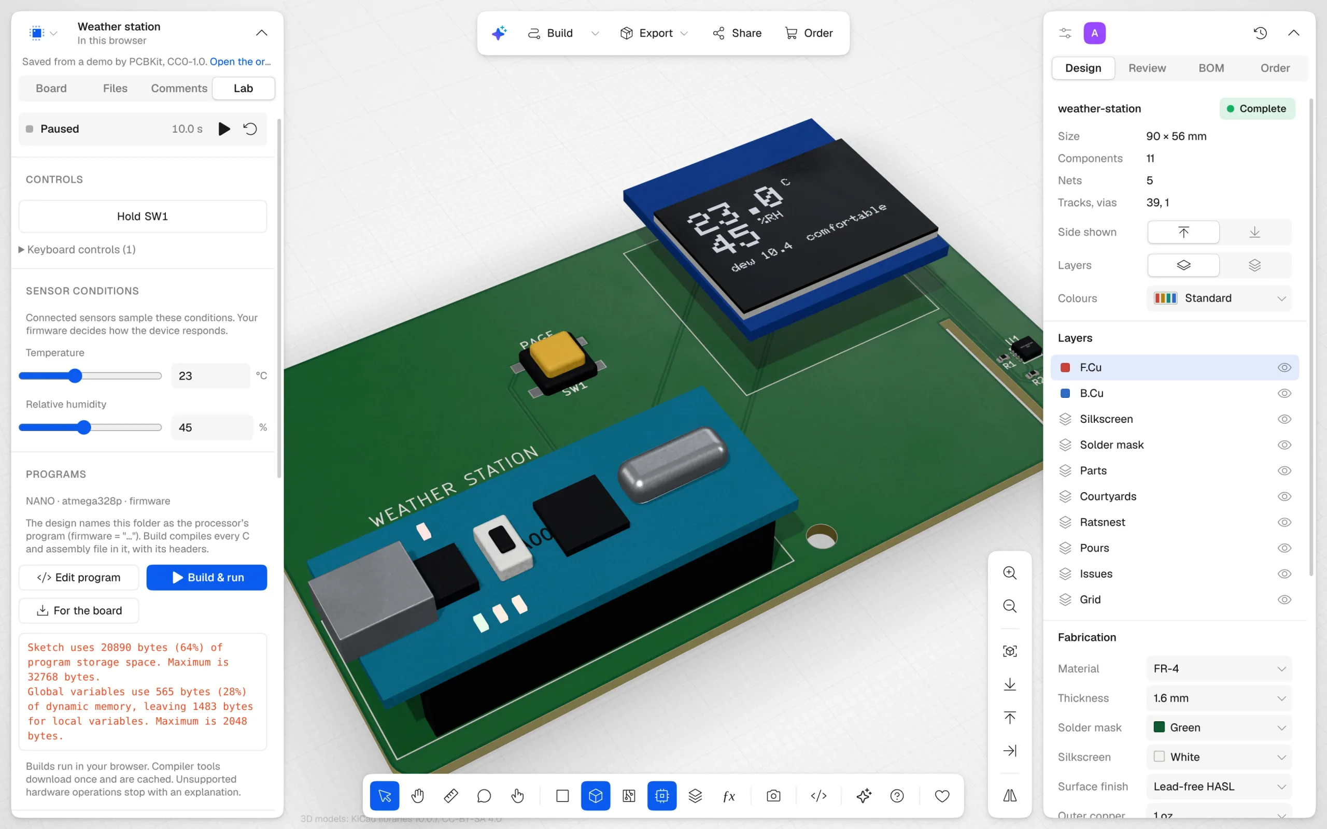Click the sparkle magic tool in bottom toolbar
This screenshot has height=829, width=1327.
pos(864,795)
